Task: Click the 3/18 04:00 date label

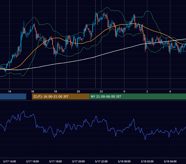Action: 170,161
